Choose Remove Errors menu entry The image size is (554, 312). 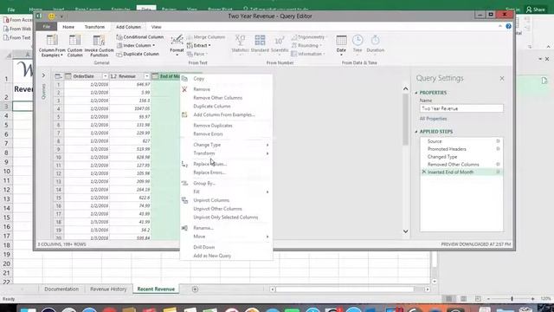(x=208, y=134)
